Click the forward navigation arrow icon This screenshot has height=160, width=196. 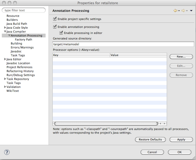click(183, 11)
